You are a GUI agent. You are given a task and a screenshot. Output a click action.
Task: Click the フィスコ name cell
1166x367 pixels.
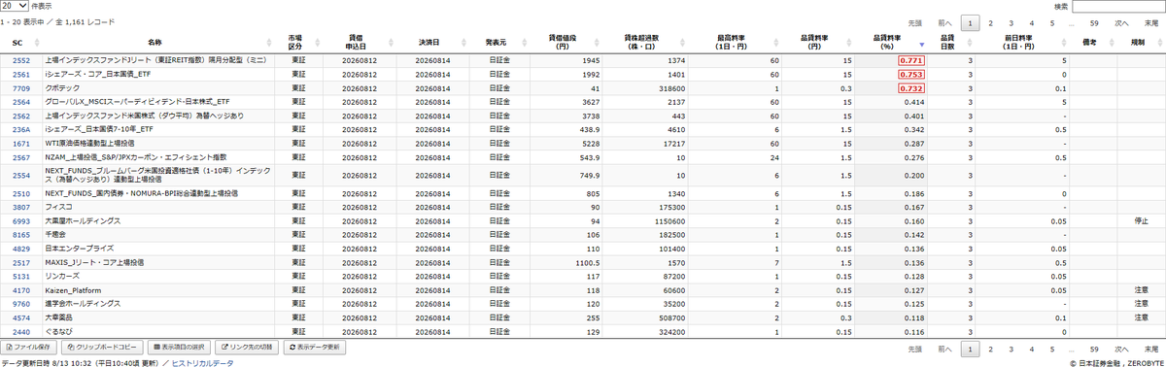(158, 208)
